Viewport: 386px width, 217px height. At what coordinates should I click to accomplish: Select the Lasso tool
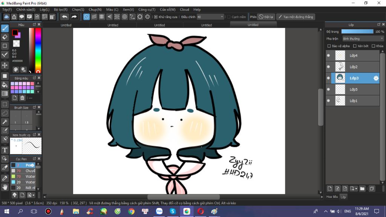[x=5, y=113]
